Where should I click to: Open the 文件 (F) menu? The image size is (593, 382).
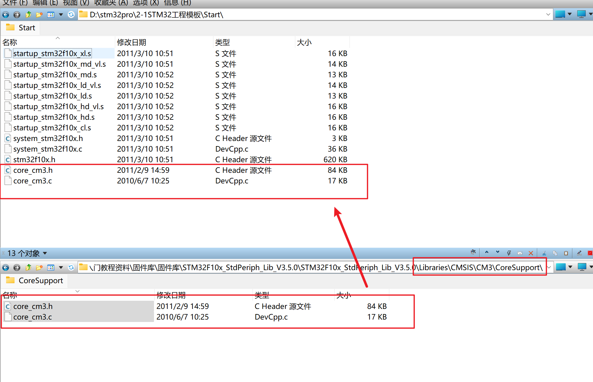point(15,3)
